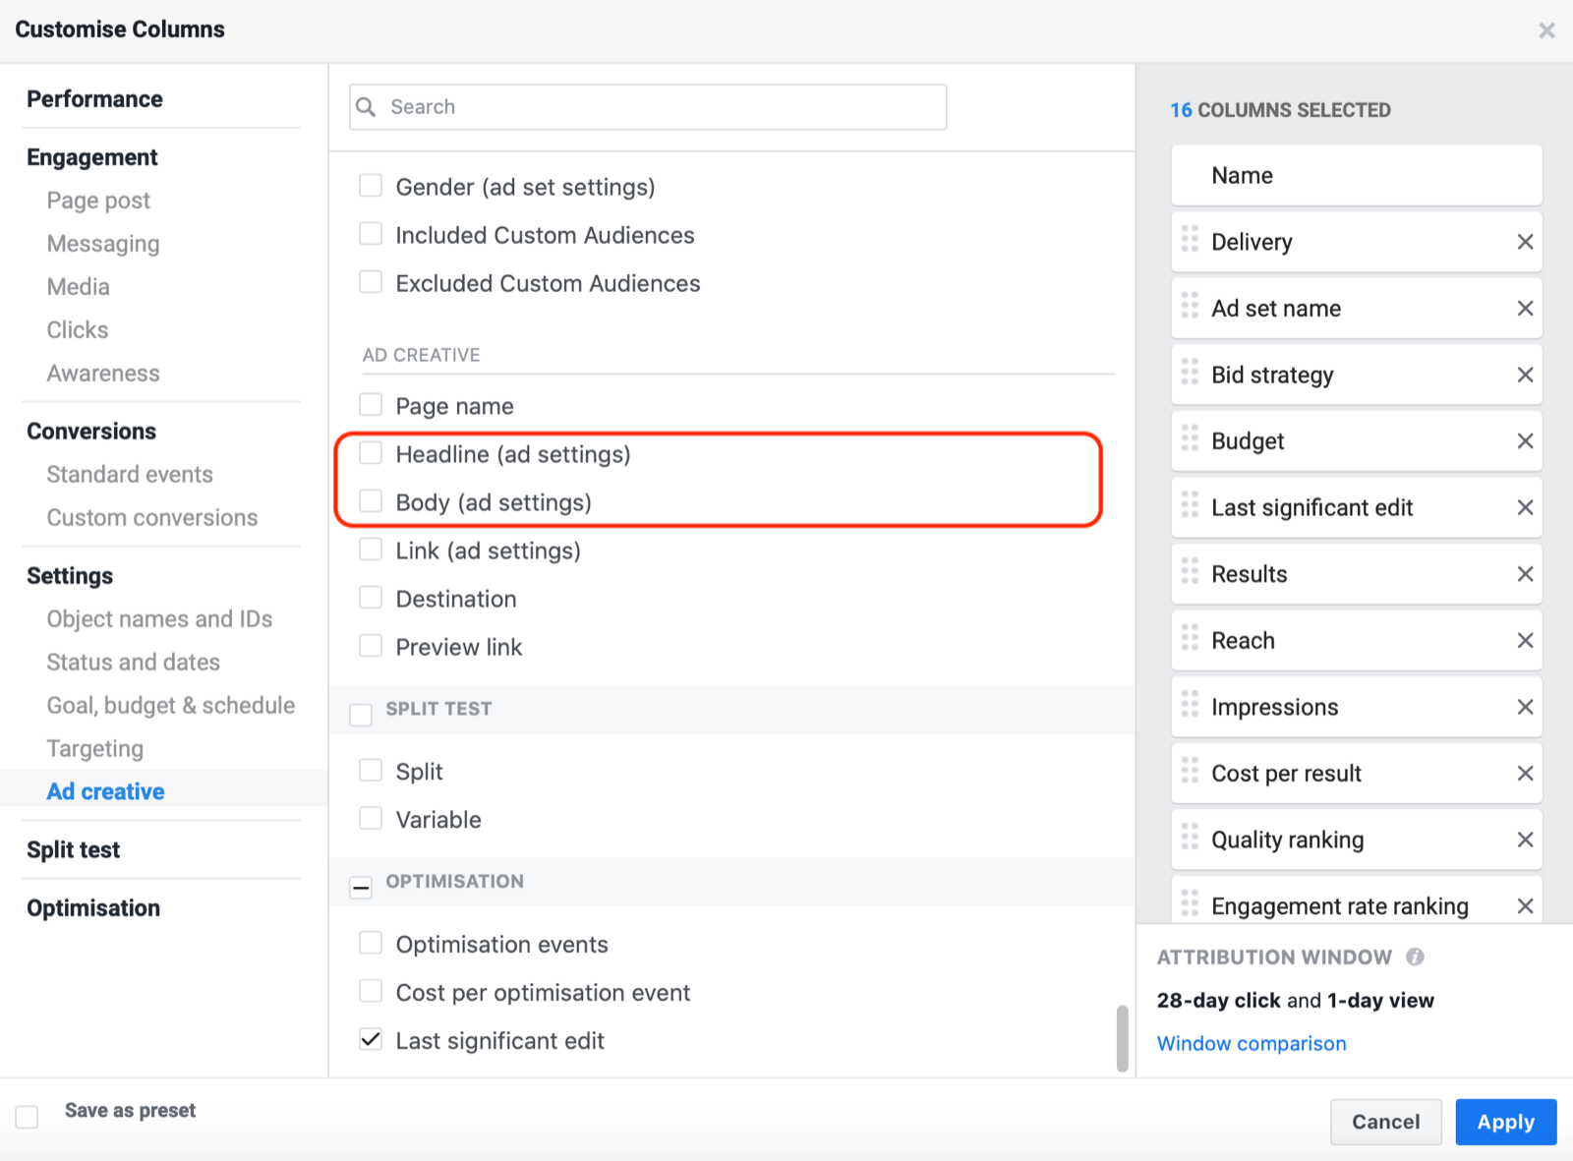
Task: Remove the Engagement rate ranking column
Action: [x=1525, y=905]
